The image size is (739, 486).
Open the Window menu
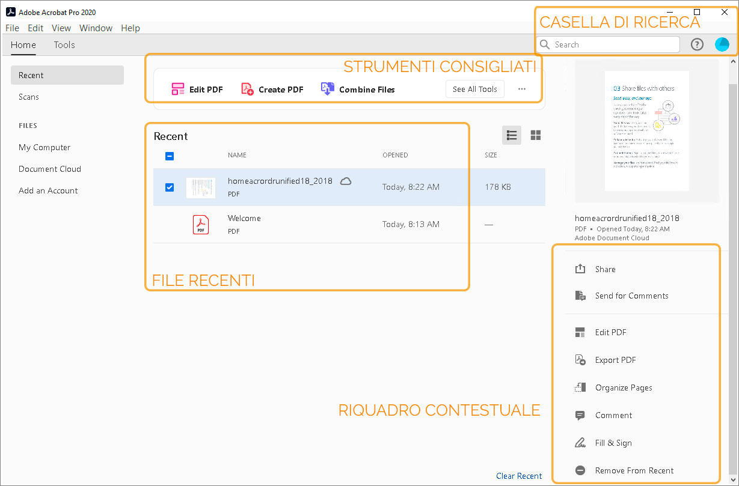point(96,28)
